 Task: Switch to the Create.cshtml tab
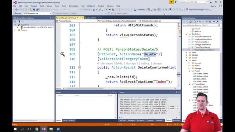click(x=90, y=18)
